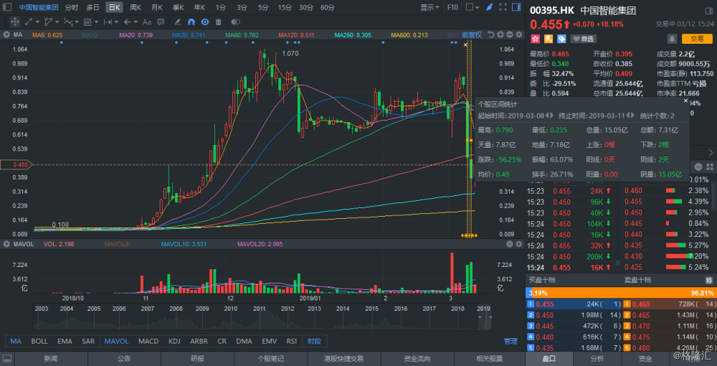The width and height of the screenshot is (717, 366).
Task: Click the trash icon to delete drawings
Action: click(218, 22)
